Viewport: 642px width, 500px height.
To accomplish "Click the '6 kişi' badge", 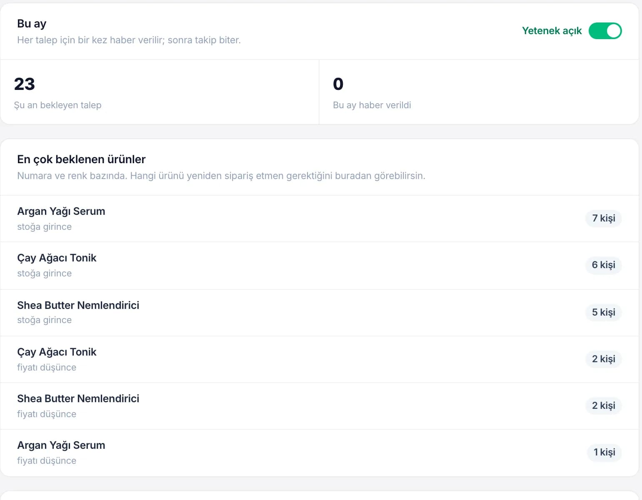I will [603, 265].
